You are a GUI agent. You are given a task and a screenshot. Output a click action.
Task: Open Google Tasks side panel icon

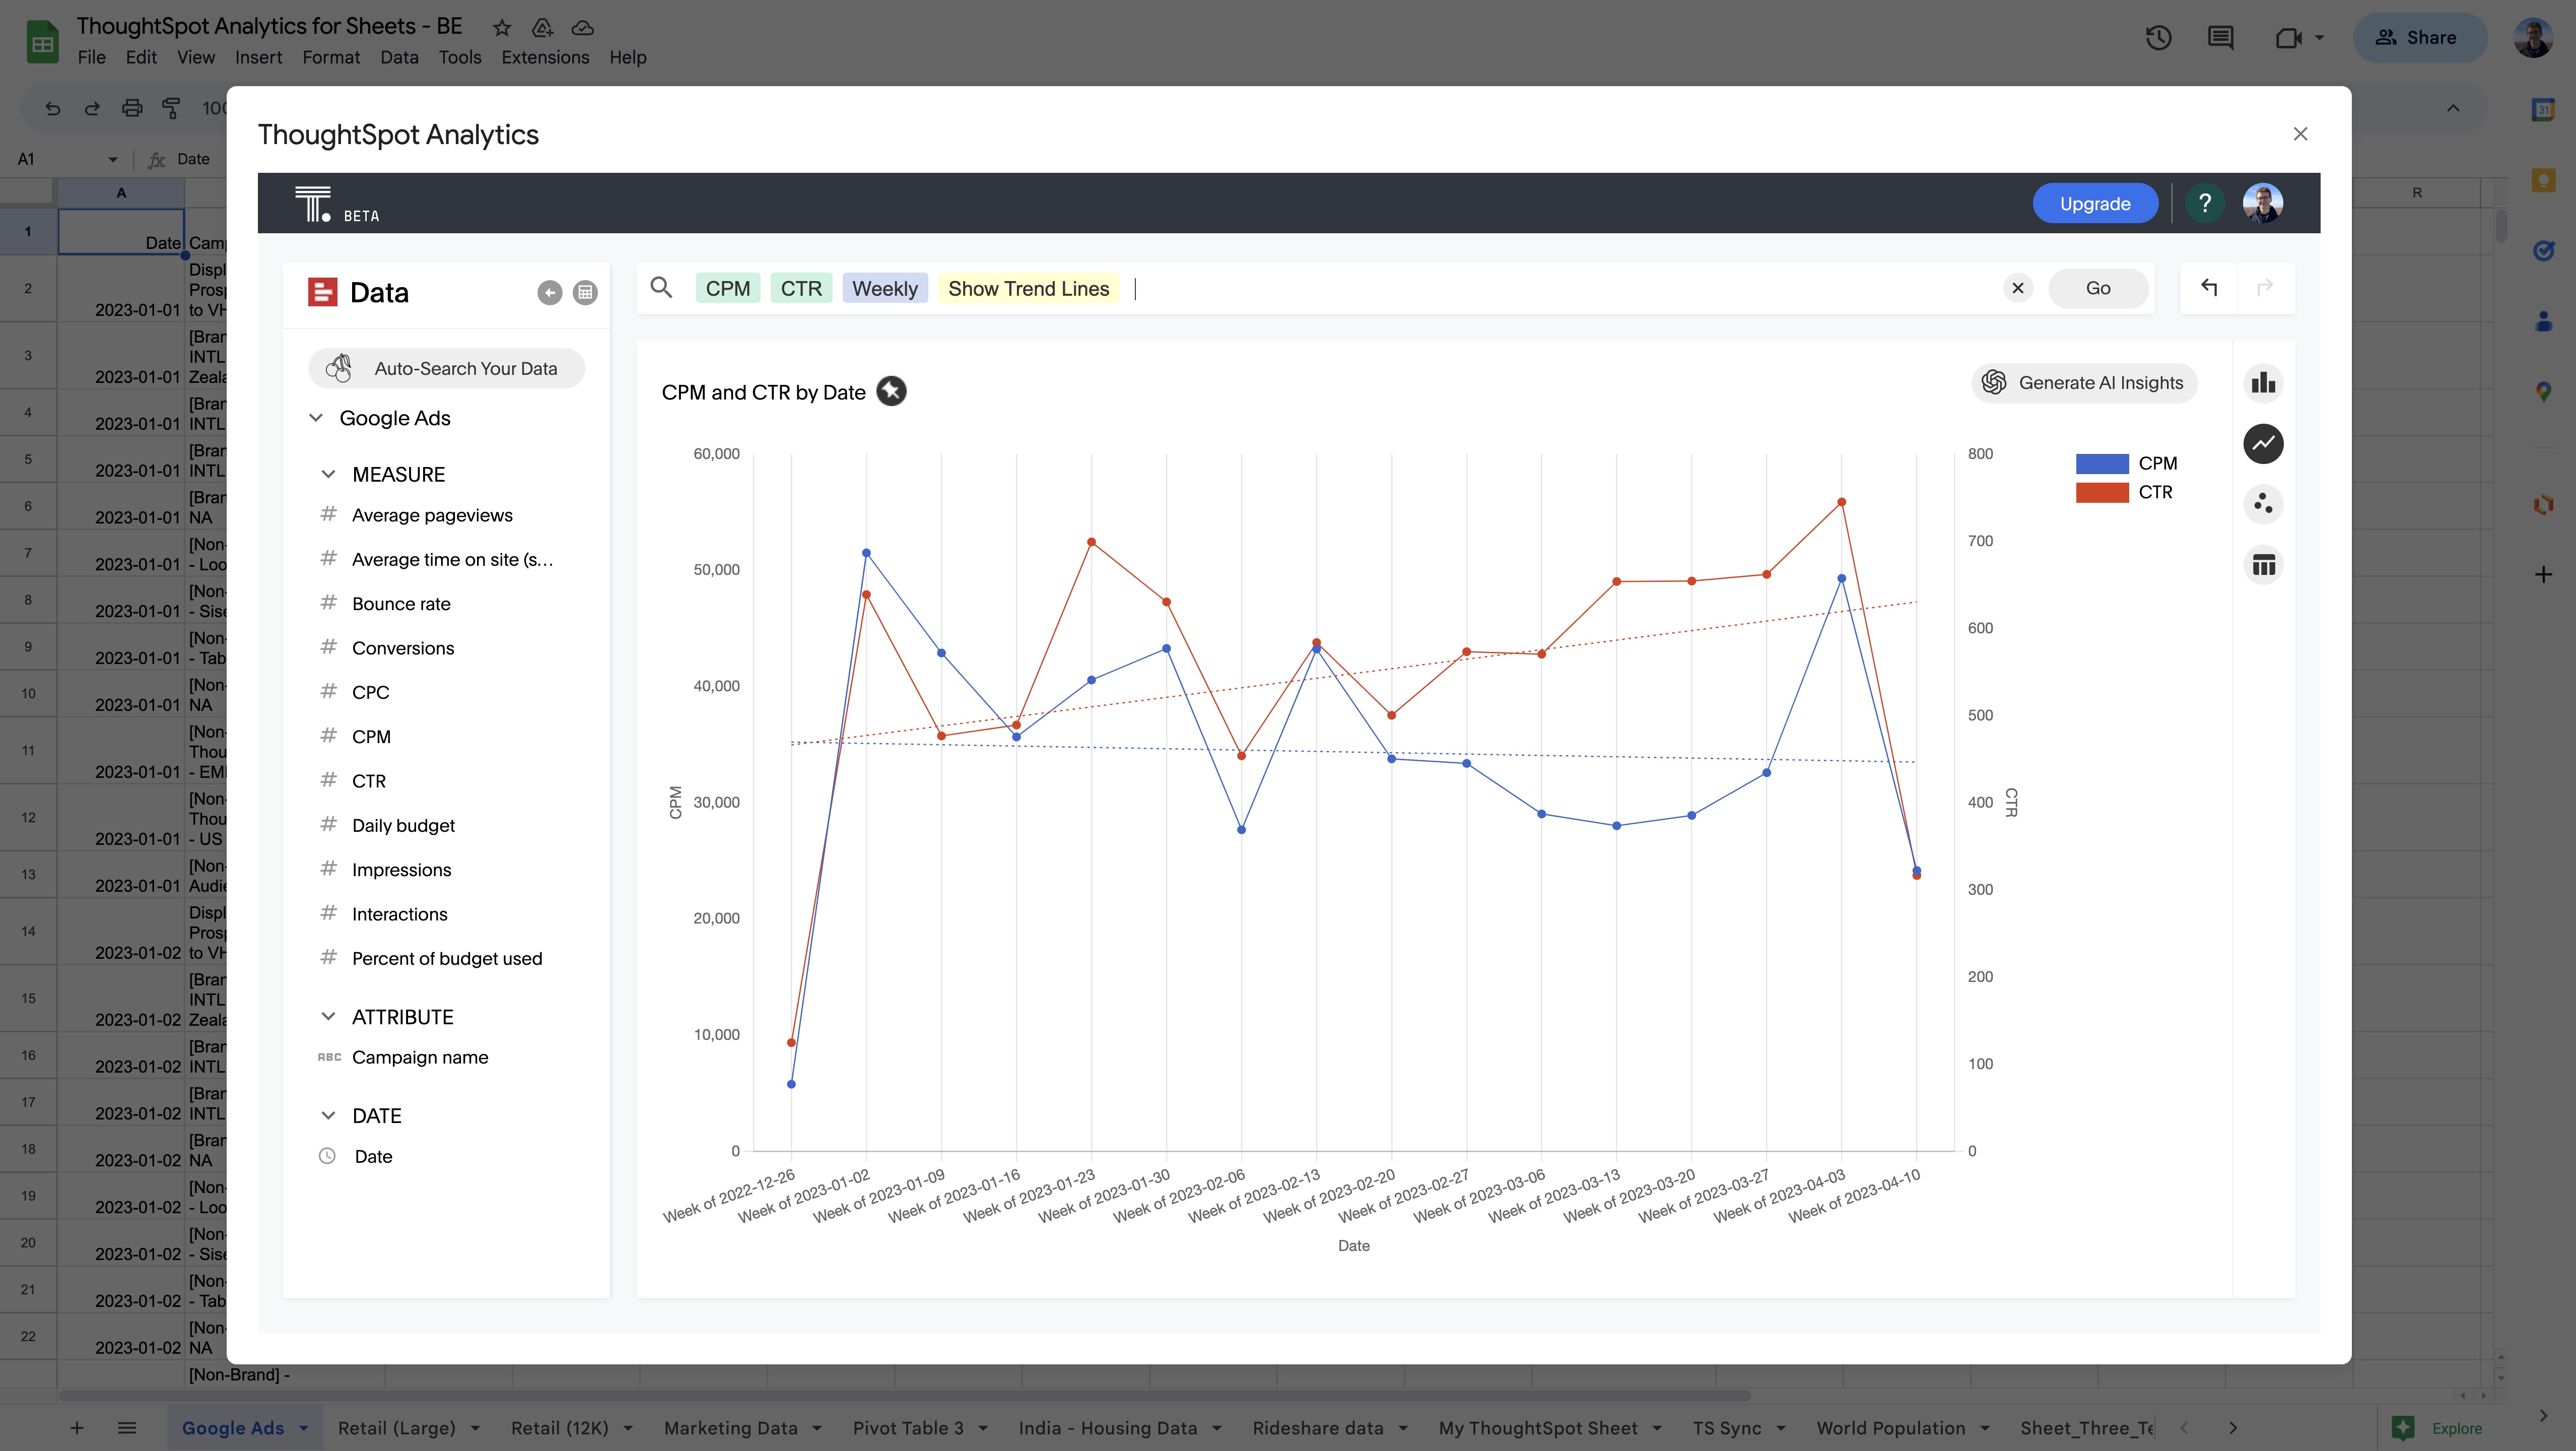pos(2543,250)
